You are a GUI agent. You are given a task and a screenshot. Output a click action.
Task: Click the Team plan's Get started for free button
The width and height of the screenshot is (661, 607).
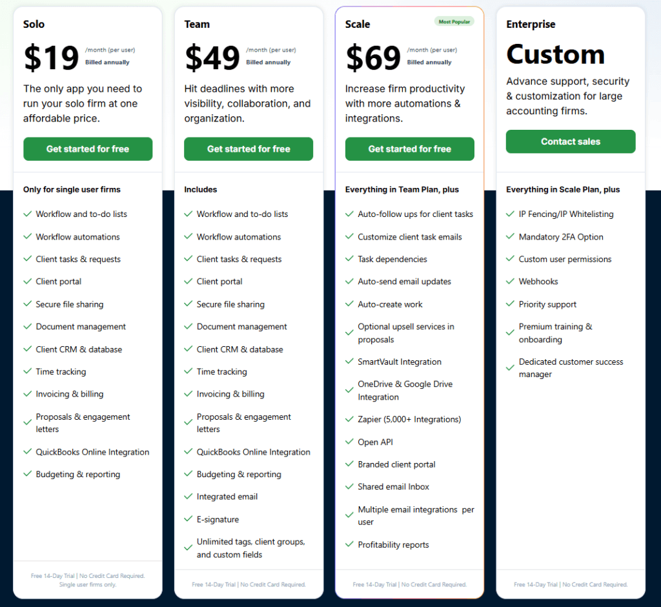249,149
